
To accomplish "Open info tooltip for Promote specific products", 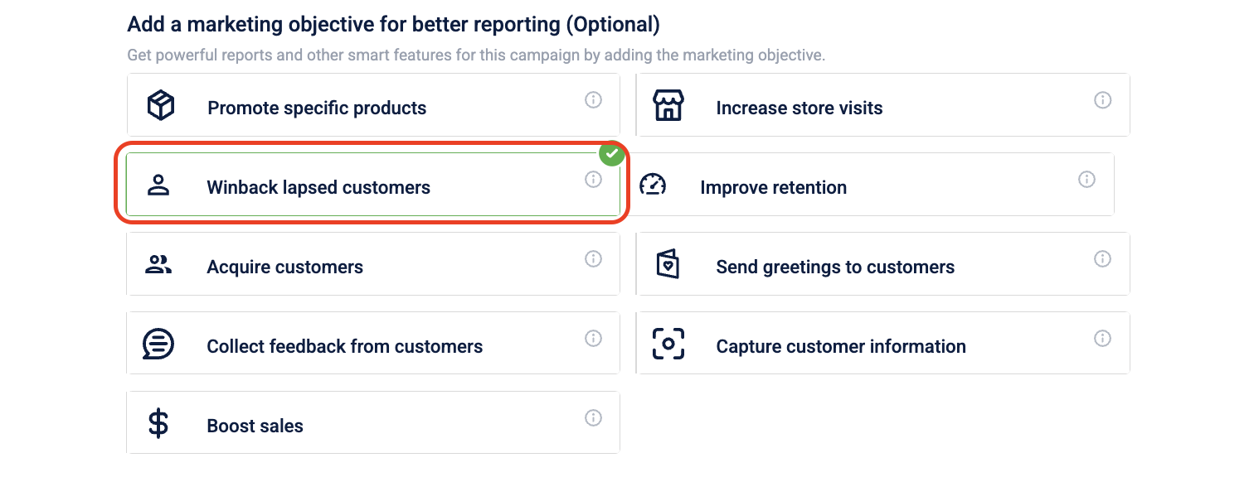I will pyautogui.click(x=593, y=99).
